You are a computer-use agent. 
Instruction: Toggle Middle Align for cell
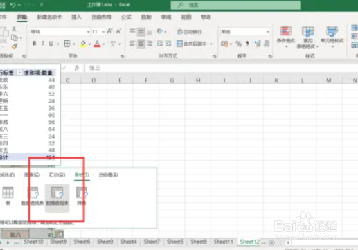click(x=141, y=31)
